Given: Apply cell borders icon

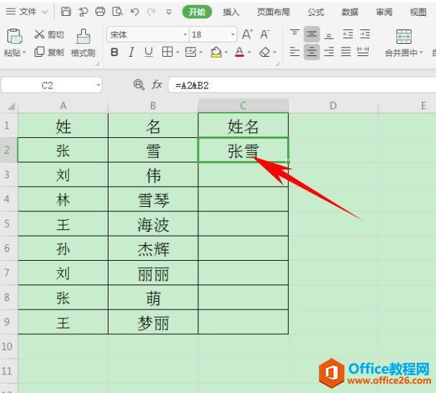Looking at the screenshot, I should coord(167,52).
